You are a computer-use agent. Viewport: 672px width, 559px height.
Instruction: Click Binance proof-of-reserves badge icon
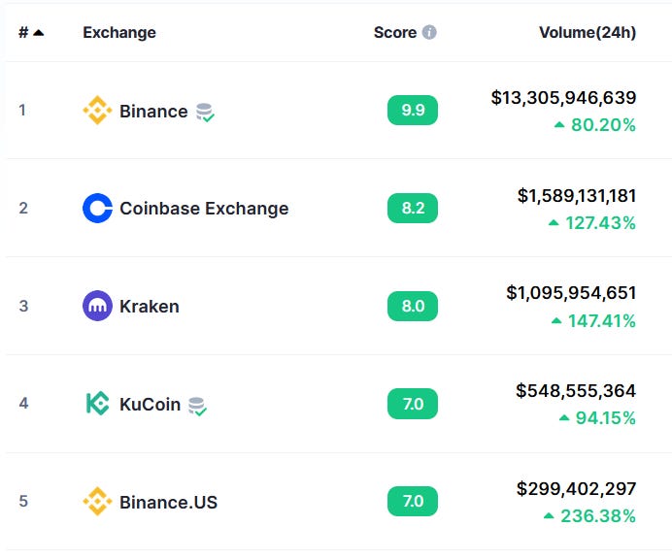[205, 112]
